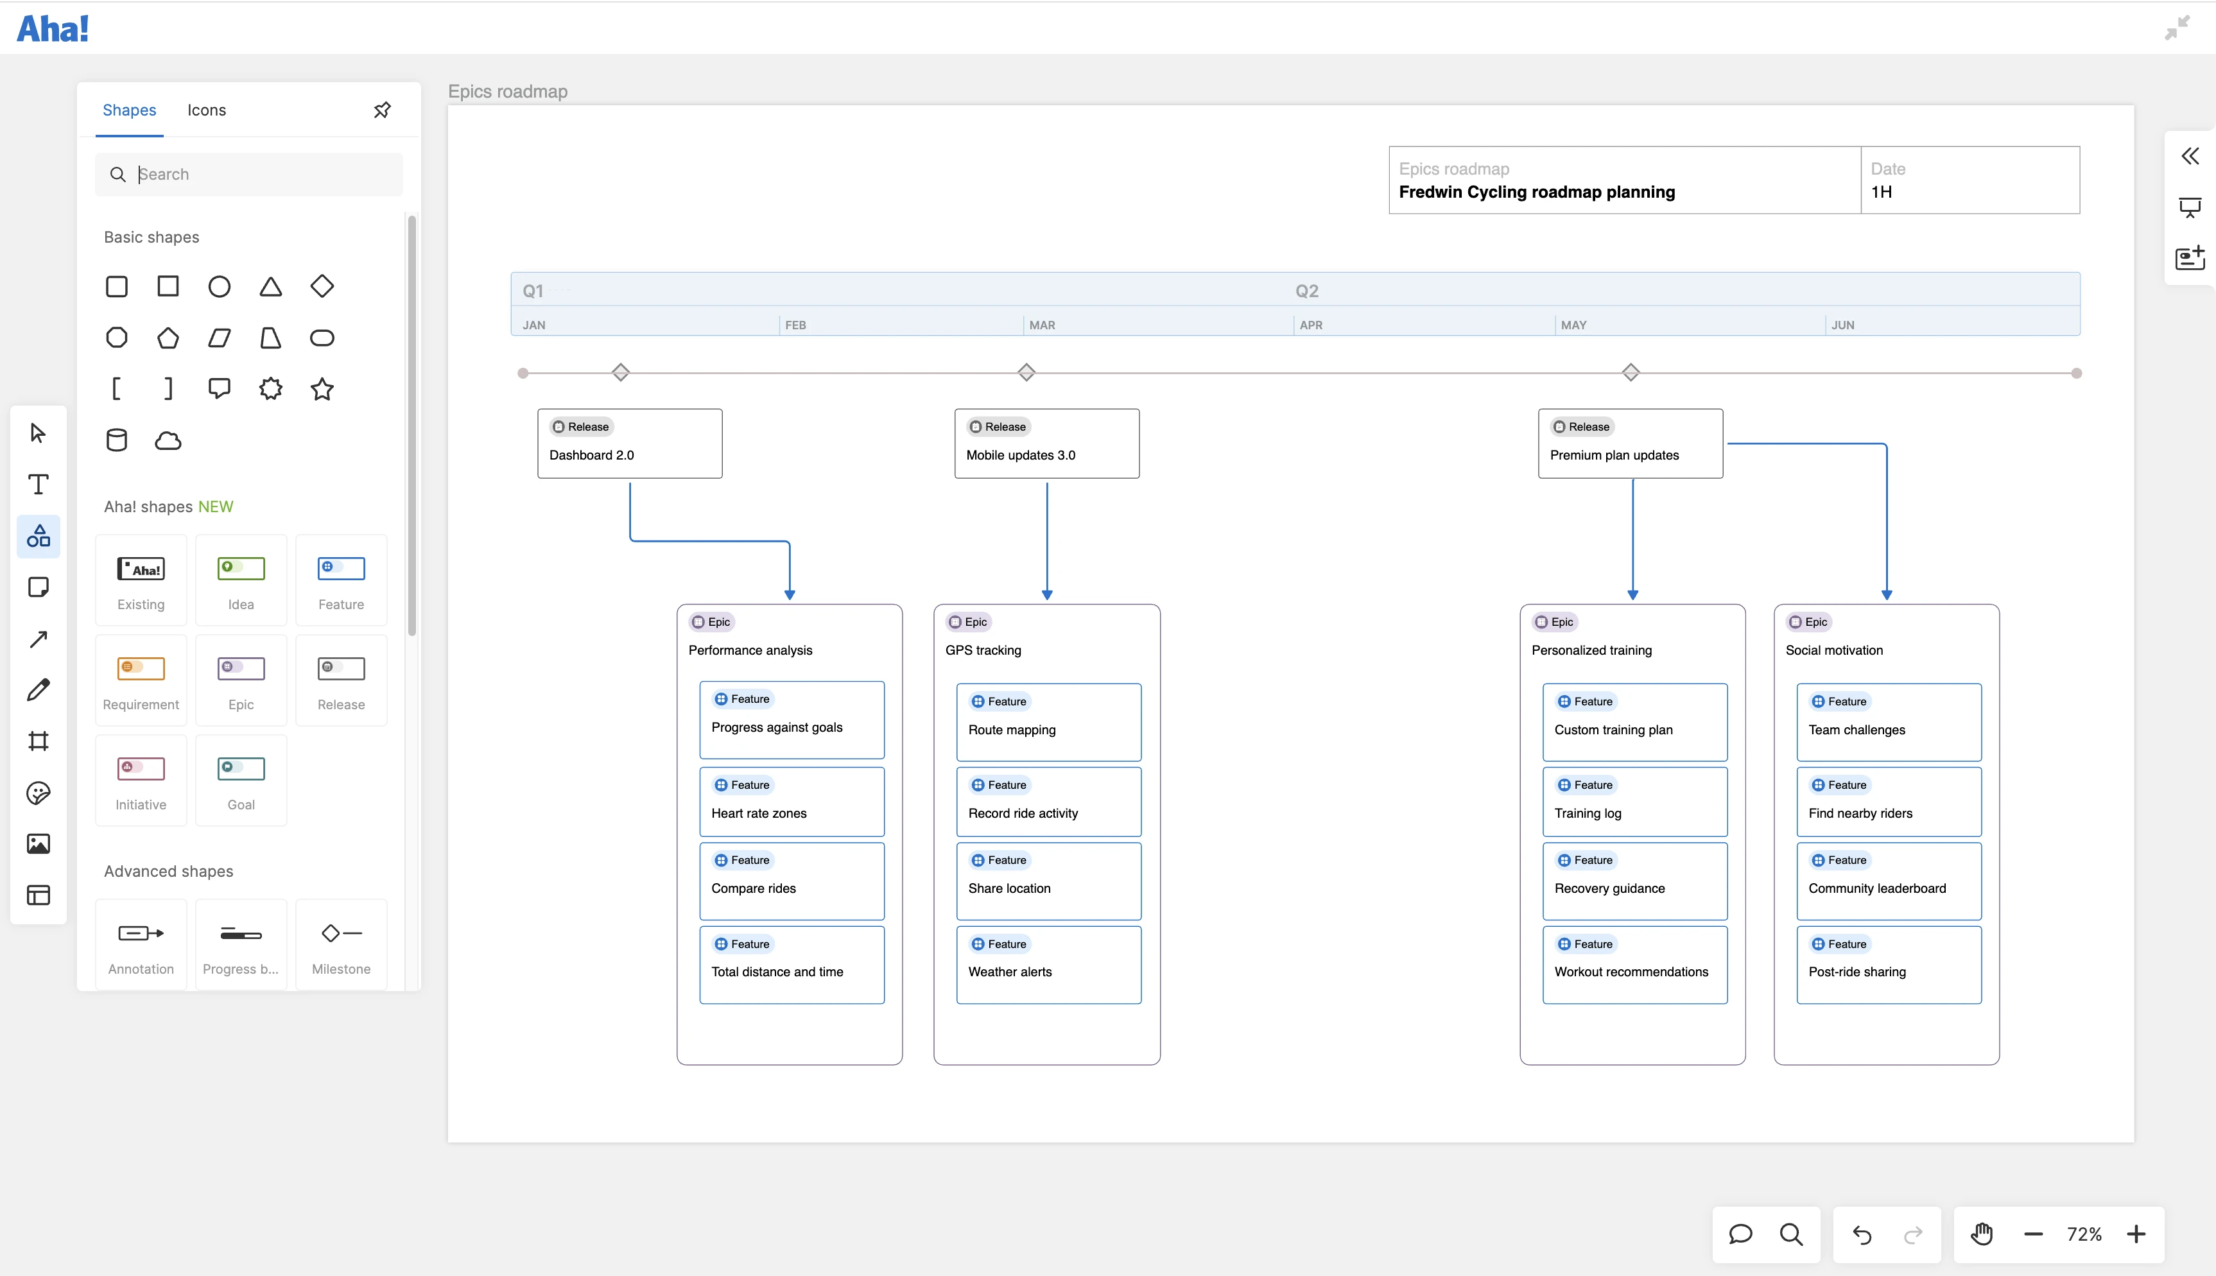Switch to the Shapes tab
The width and height of the screenshot is (2216, 1276).
pyautogui.click(x=129, y=110)
